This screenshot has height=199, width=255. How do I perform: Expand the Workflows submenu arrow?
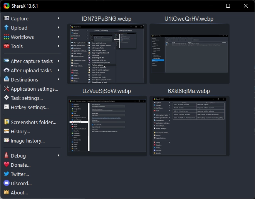[59, 37]
